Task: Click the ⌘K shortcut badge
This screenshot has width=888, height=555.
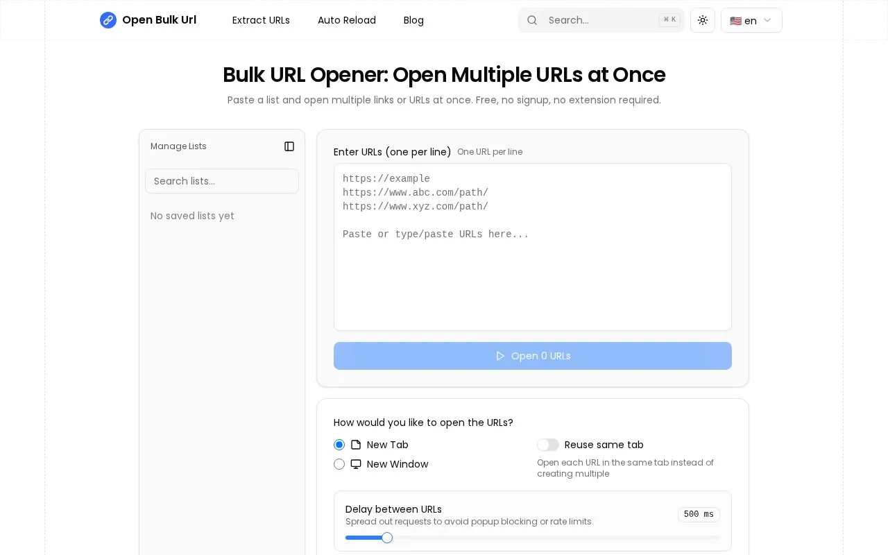Action: [x=669, y=20]
